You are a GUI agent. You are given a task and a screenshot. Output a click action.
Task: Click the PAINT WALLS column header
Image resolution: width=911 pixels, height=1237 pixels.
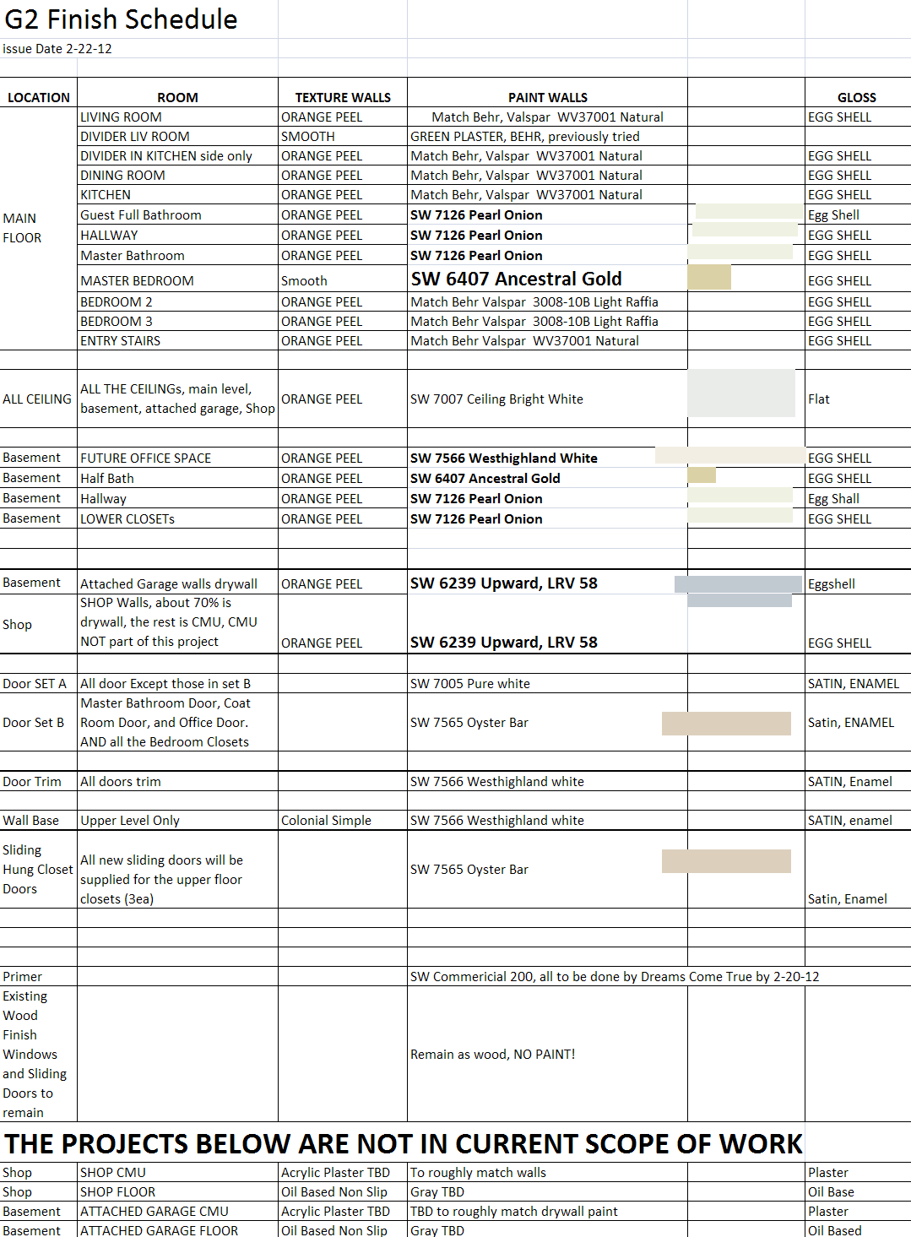[547, 97]
